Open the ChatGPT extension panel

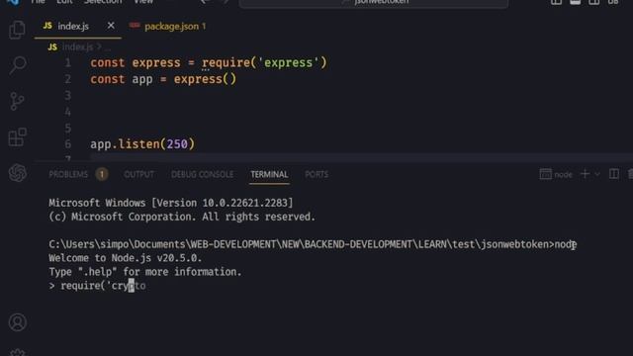pos(18,173)
